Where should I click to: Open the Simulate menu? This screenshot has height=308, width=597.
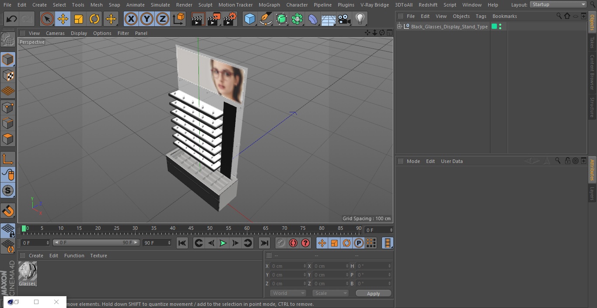[160, 5]
